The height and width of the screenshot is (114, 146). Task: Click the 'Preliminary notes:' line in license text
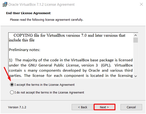coord(25,50)
